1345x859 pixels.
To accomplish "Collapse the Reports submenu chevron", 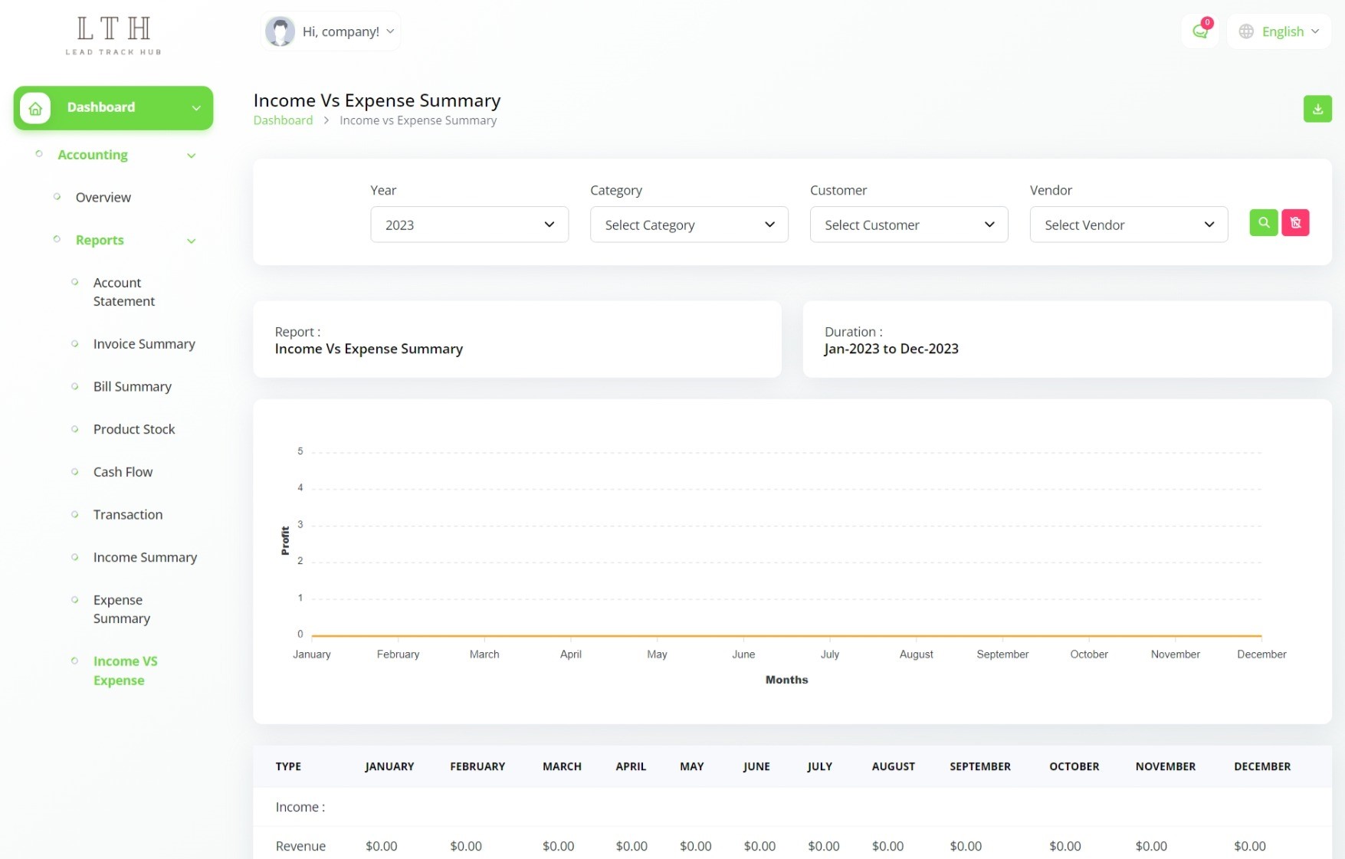I will pos(192,241).
